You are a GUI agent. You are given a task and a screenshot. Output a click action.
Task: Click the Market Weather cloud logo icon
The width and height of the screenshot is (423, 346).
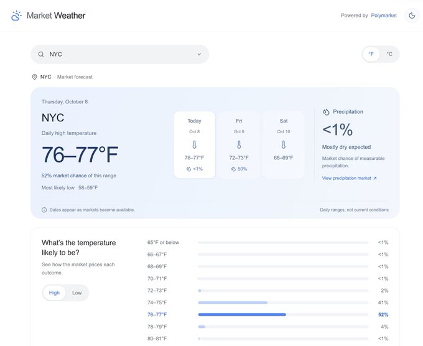click(x=16, y=16)
